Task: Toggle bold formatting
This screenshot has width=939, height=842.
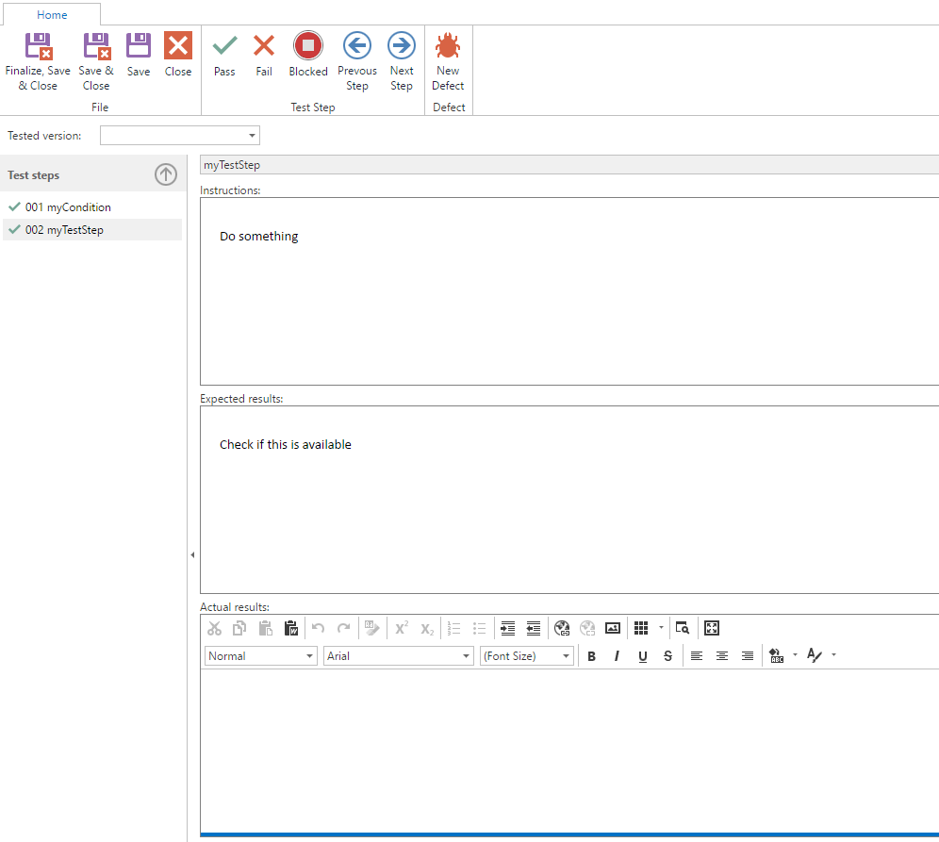Action: point(592,656)
